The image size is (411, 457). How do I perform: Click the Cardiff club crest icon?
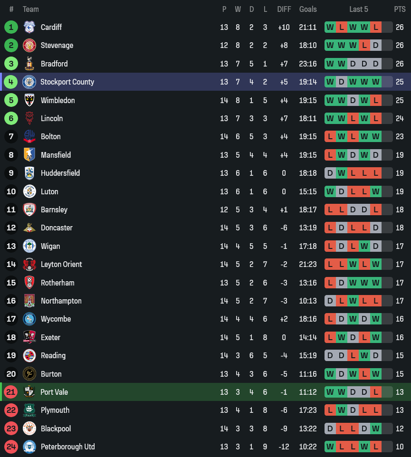coord(29,27)
